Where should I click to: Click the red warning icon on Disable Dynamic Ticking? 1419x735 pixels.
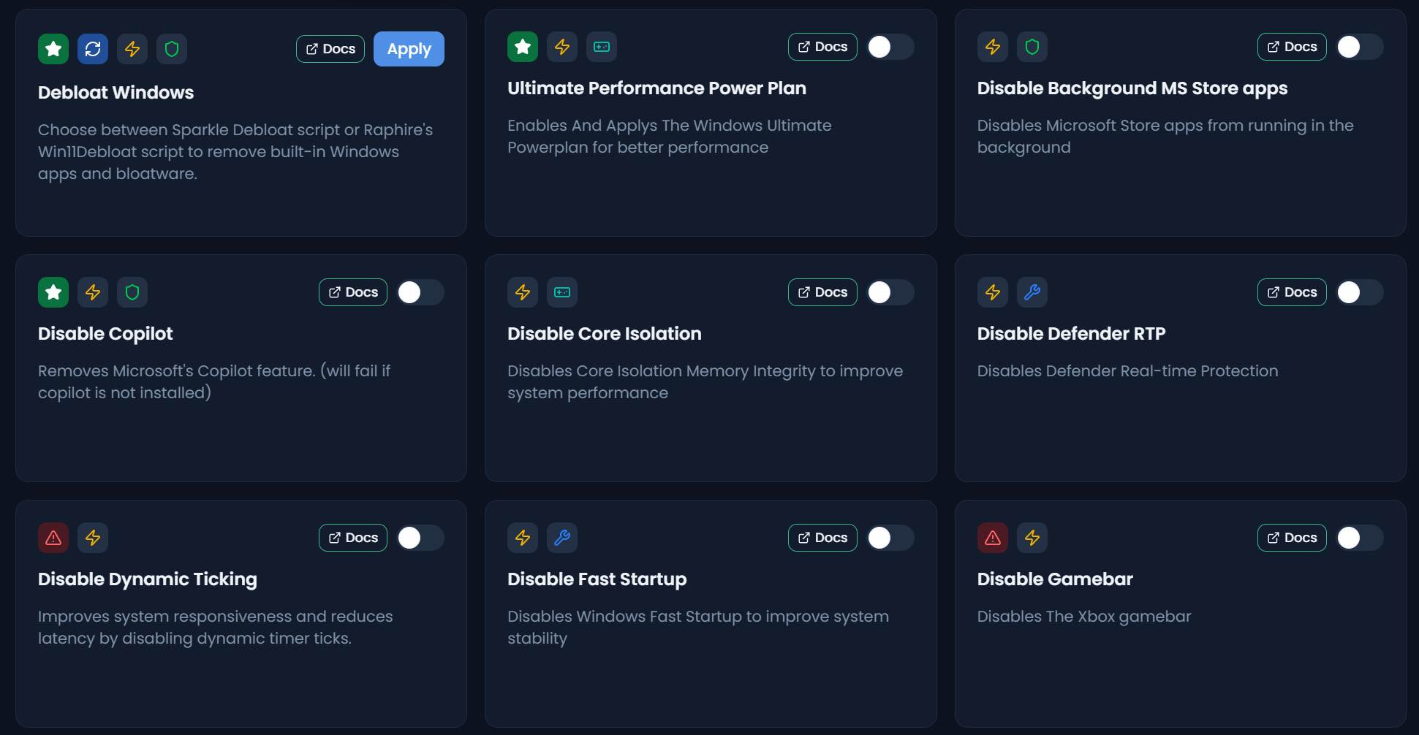click(53, 538)
